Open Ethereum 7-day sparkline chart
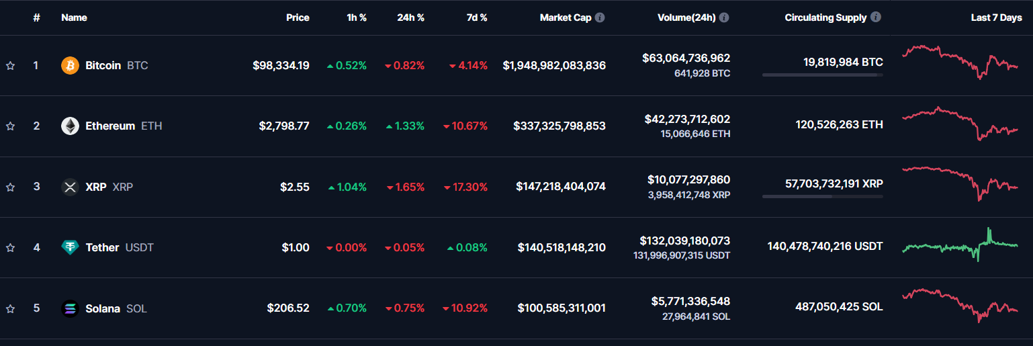 coord(960,123)
